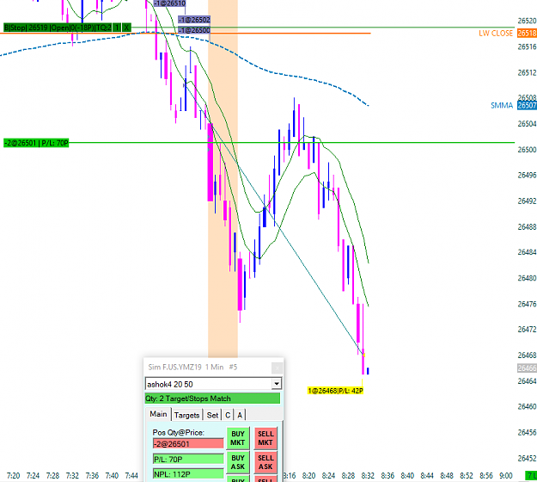Screen dimensions: 537x482
Task: Click the -1@26502 fill marker
Action: pos(194,20)
